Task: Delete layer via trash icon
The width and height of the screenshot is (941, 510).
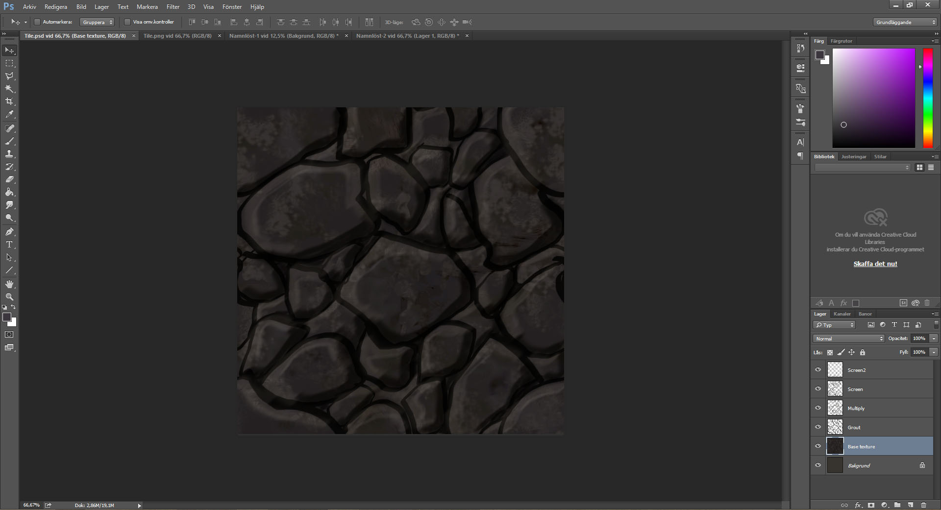Action: click(924, 505)
